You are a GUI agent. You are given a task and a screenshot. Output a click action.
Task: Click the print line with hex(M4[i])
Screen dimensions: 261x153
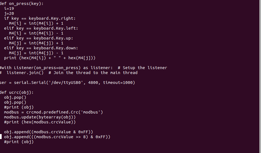[49, 58]
